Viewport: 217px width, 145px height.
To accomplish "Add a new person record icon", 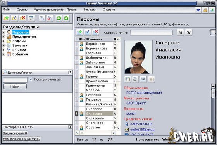I will click(x=79, y=32).
